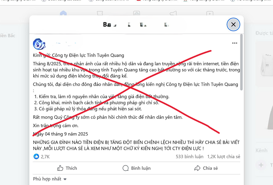The height and width of the screenshot is (185, 273).
Task: Open the insights chart tab icon
Action: pos(136,13)
